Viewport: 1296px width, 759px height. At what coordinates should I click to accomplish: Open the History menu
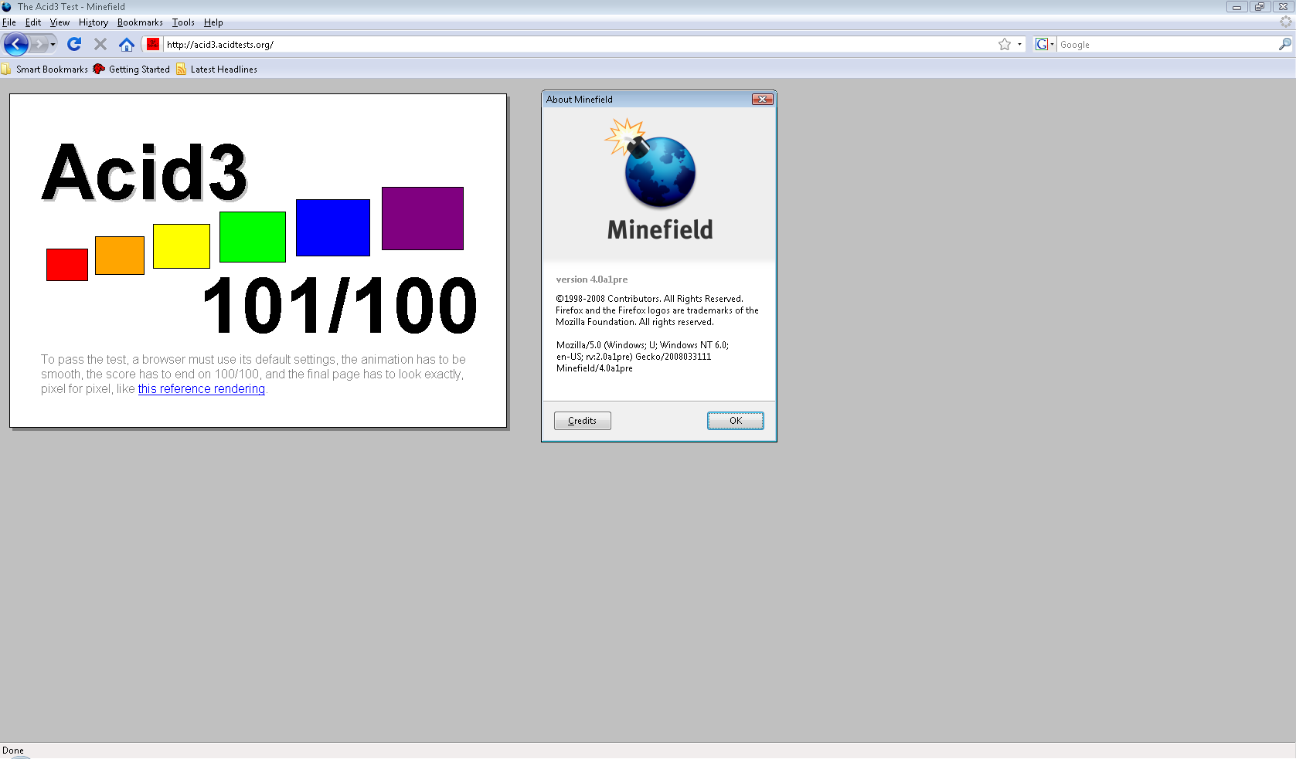coord(94,22)
